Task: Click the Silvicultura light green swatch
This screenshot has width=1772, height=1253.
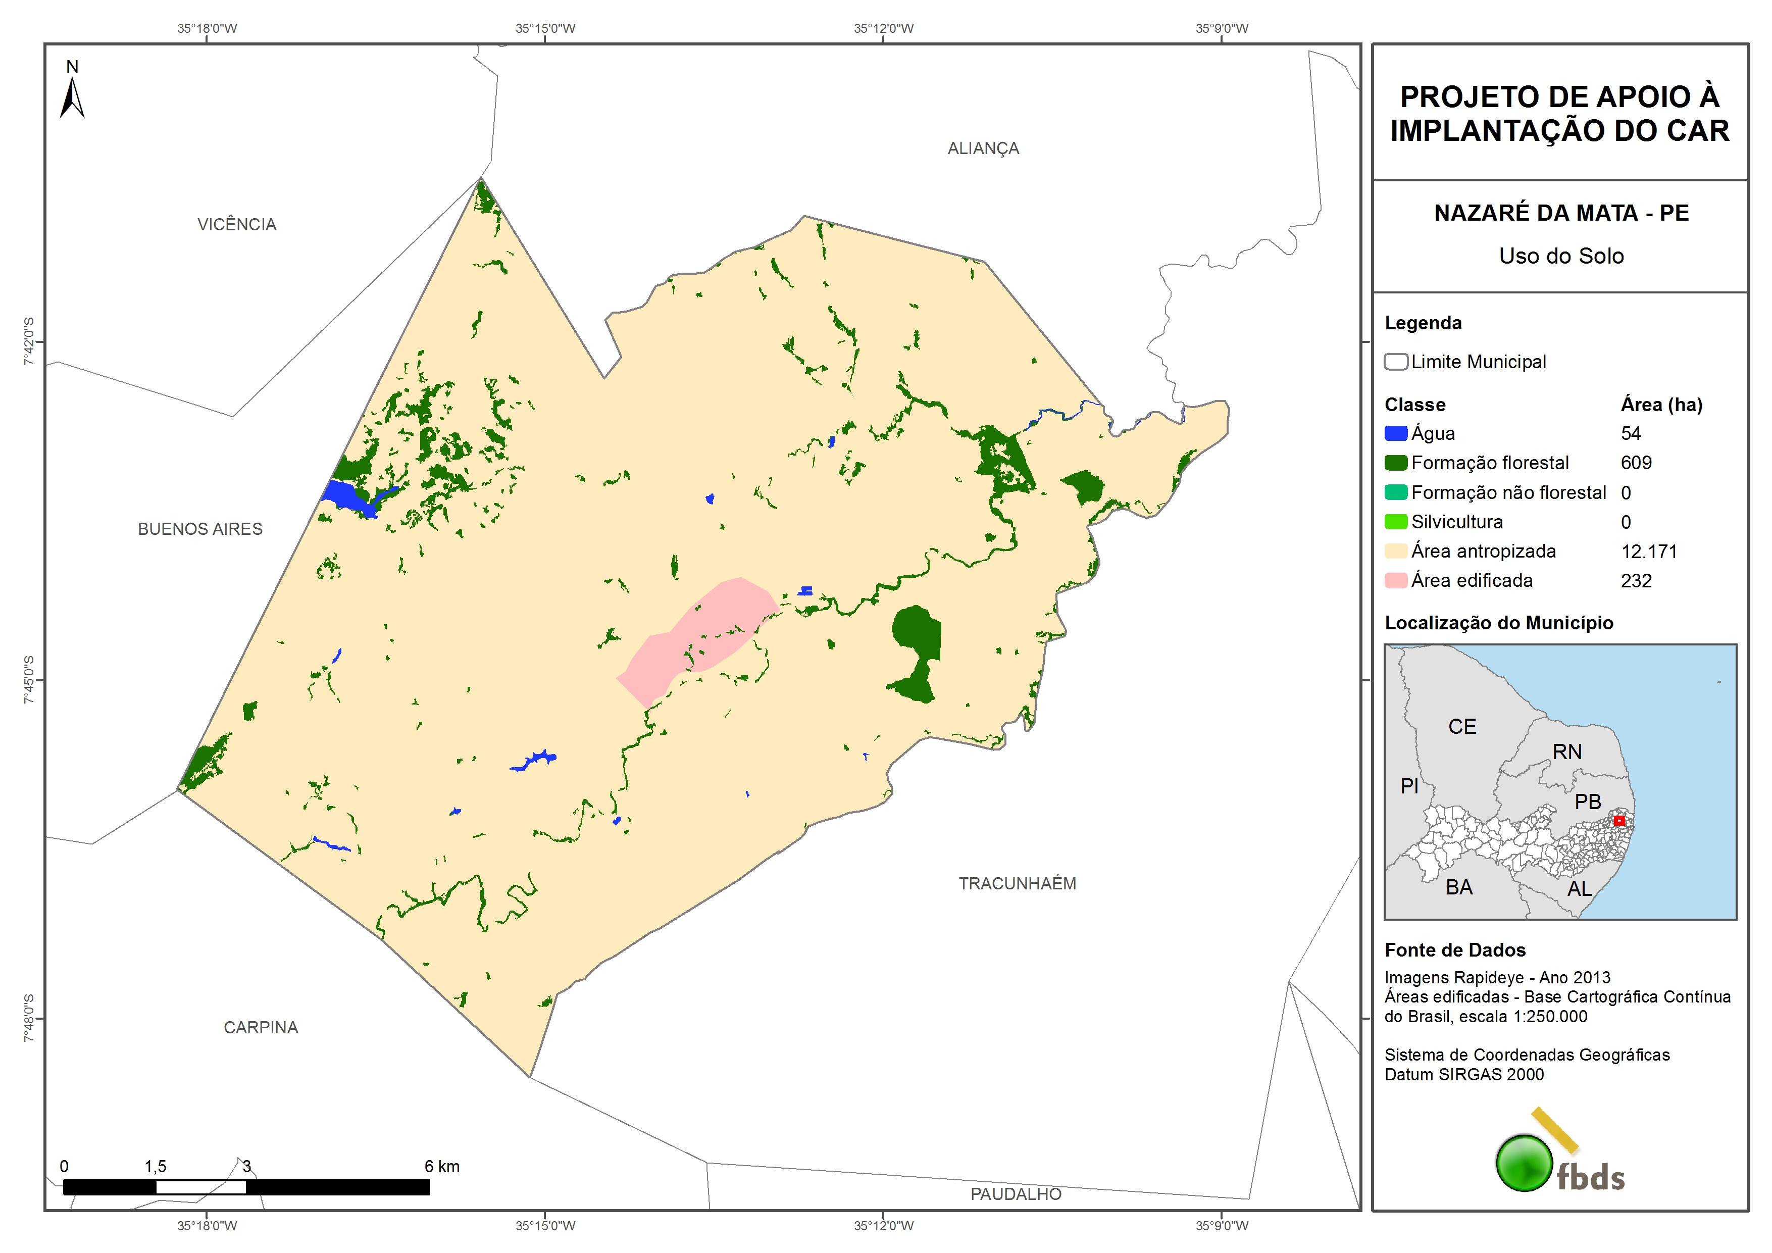Action: coord(1395,522)
